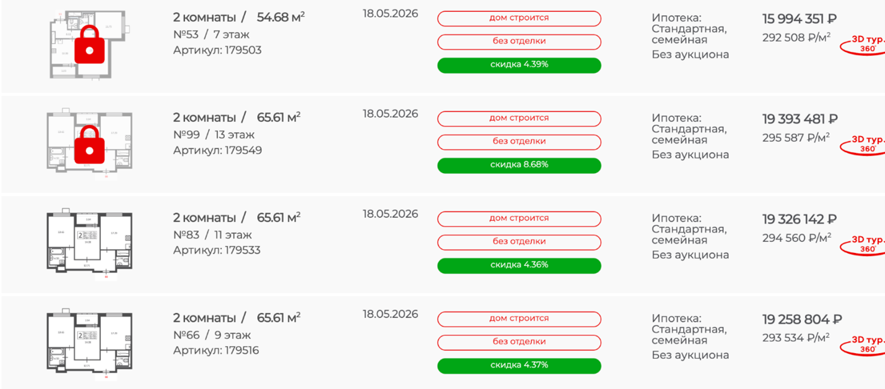View floor plan of apartment №66

point(89,341)
